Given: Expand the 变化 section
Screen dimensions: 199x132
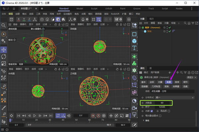Looking at the screenshot, I should coord(143,120).
